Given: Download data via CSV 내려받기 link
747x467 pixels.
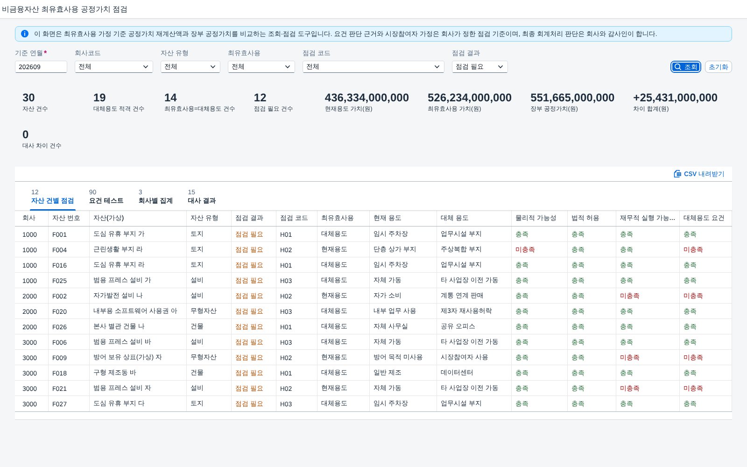Looking at the screenshot, I should point(699,174).
